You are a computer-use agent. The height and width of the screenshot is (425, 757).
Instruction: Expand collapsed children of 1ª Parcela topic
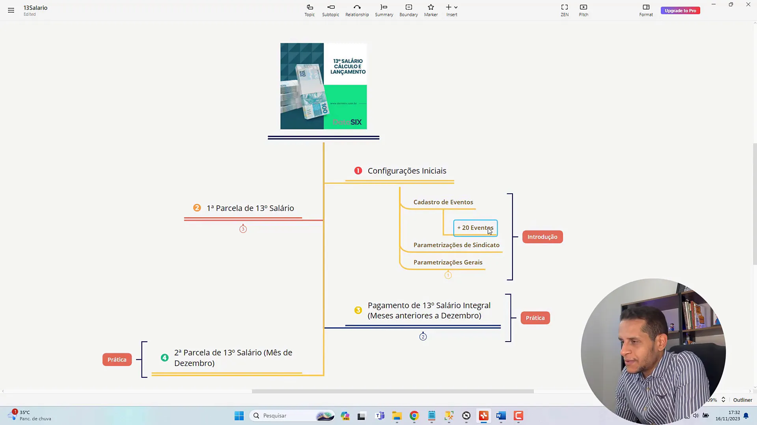coord(243,229)
